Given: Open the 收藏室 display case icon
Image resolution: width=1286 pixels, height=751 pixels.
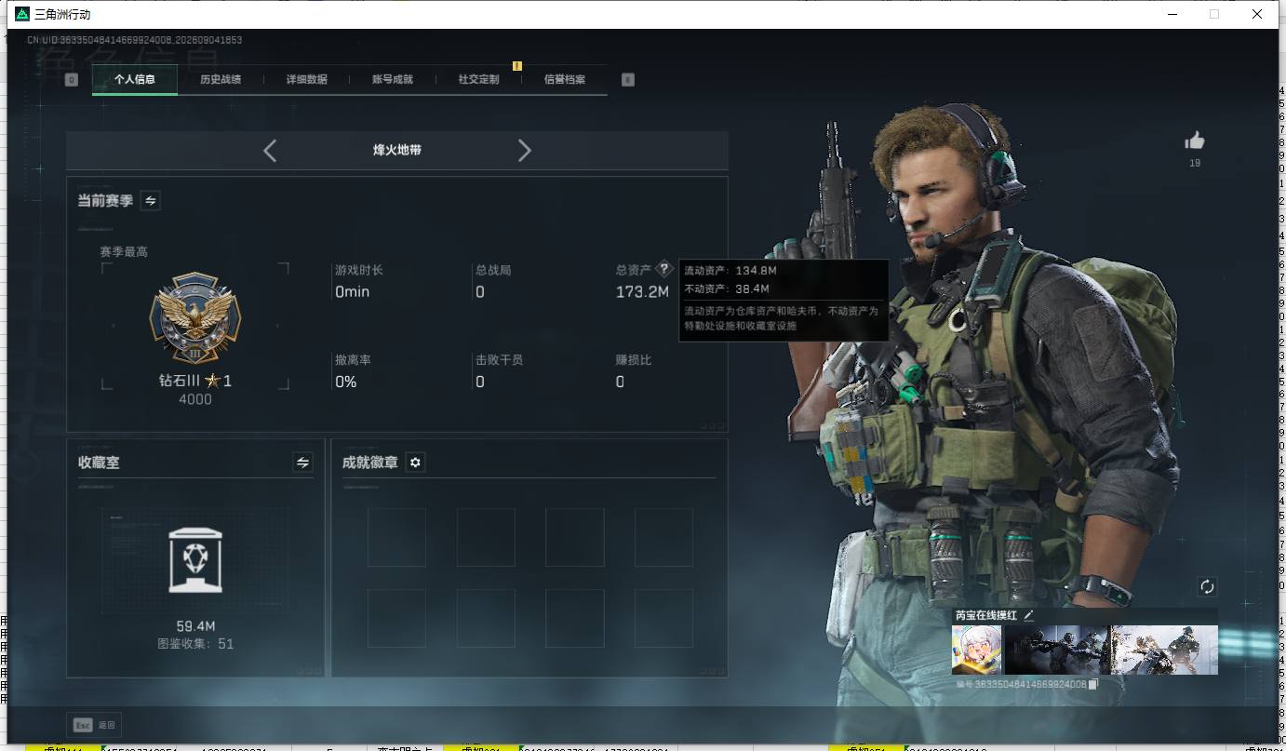Looking at the screenshot, I should click(x=195, y=559).
